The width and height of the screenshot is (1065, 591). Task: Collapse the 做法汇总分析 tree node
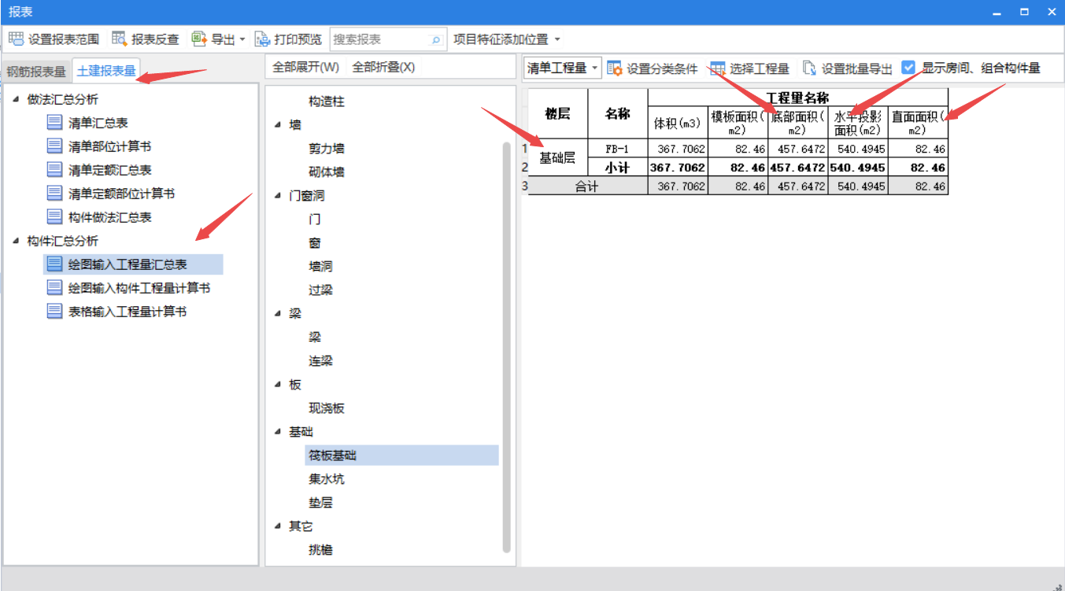pos(17,99)
